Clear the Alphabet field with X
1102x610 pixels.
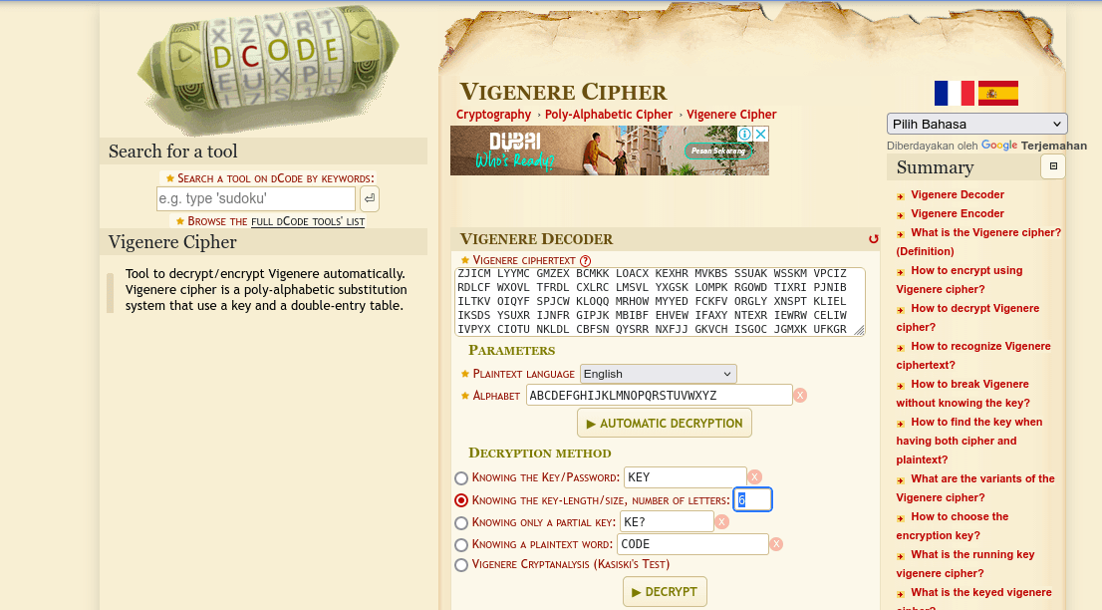[x=800, y=396]
